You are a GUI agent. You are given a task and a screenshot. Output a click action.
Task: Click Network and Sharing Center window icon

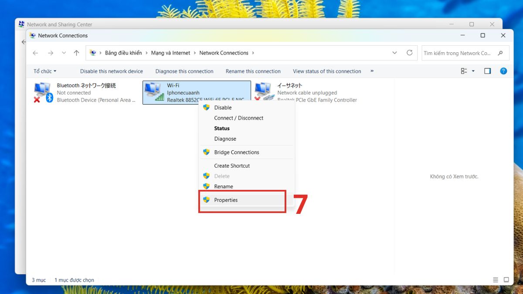(21, 24)
